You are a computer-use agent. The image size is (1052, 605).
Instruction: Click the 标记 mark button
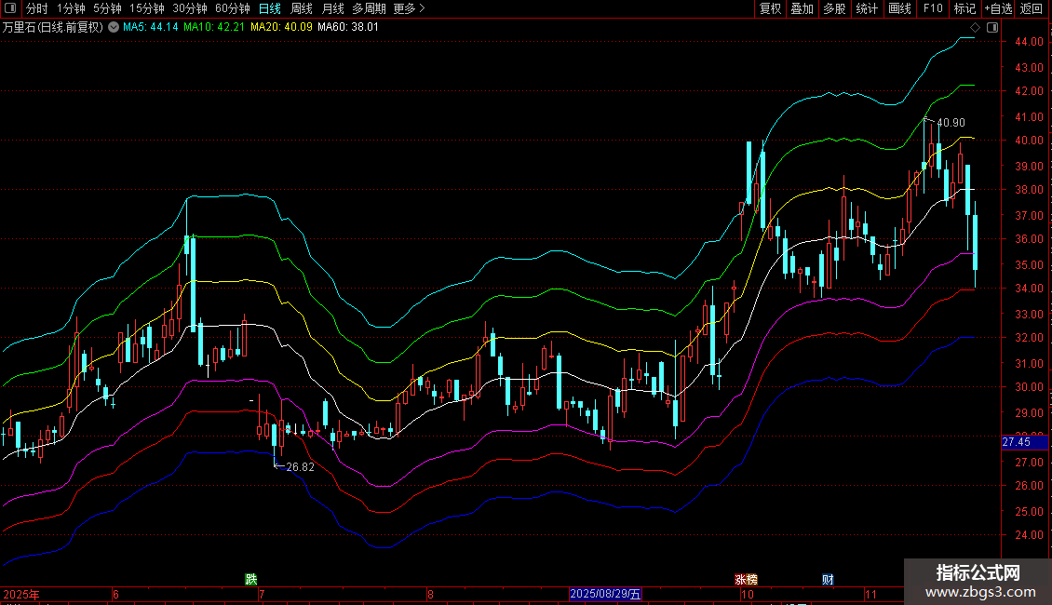click(964, 8)
